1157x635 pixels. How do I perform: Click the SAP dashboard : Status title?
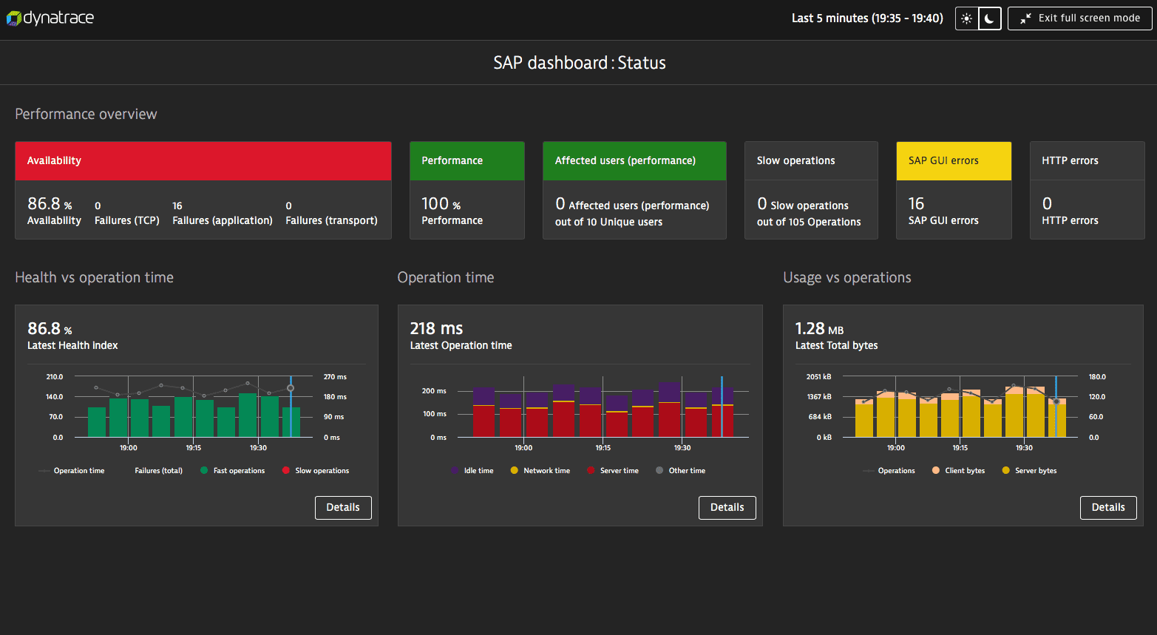coord(580,63)
